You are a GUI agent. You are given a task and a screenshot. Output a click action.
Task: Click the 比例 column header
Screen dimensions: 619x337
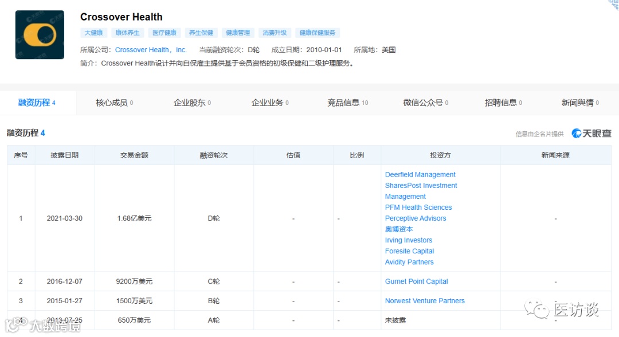click(357, 155)
